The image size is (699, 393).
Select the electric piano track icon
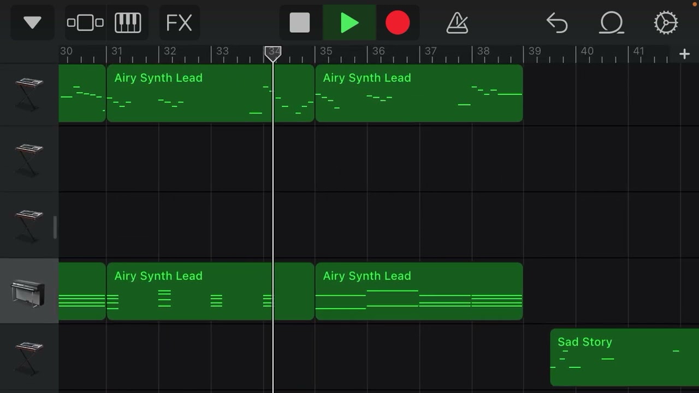(x=28, y=293)
